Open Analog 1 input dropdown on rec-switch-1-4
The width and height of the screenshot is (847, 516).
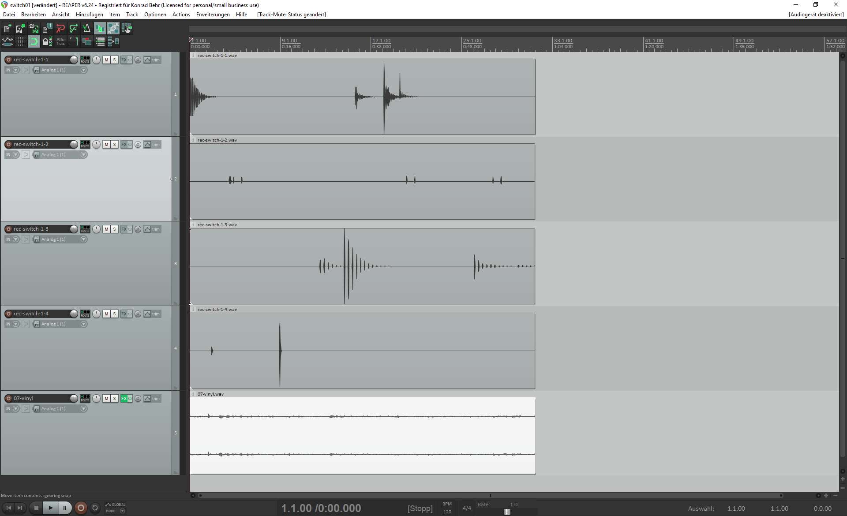point(83,324)
